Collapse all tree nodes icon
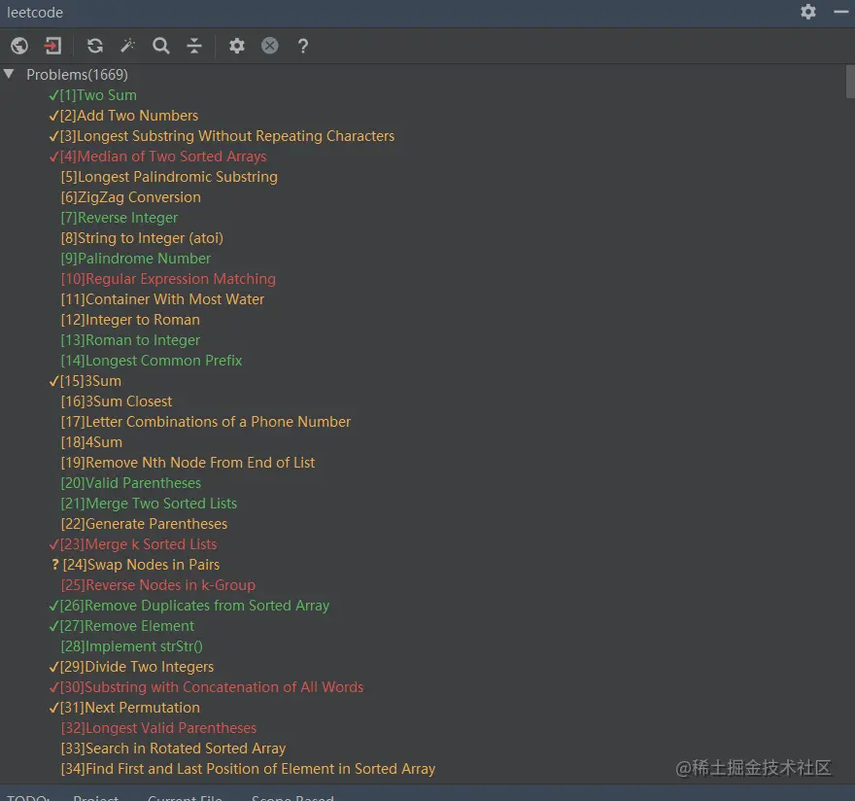The height and width of the screenshot is (801, 855). point(194,46)
